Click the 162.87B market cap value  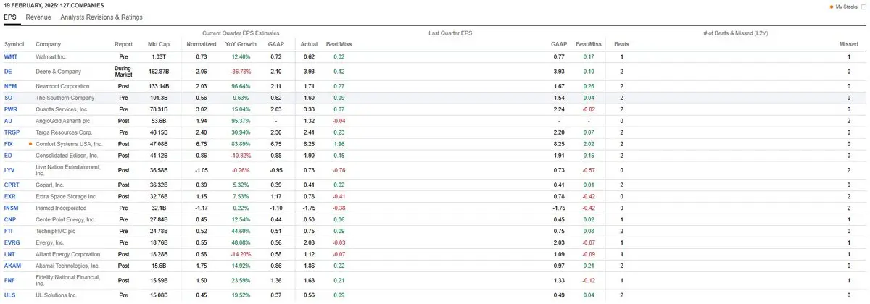pyautogui.click(x=158, y=72)
